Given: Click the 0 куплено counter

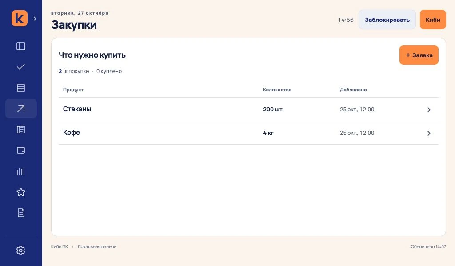Looking at the screenshot, I should [x=109, y=71].
